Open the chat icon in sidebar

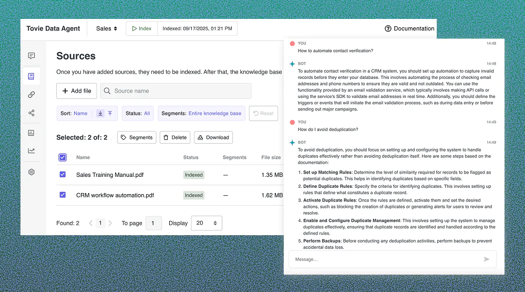tap(32, 56)
